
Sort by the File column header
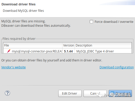33,45
